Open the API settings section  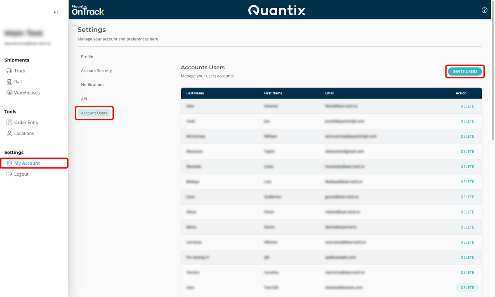tap(84, 99)
